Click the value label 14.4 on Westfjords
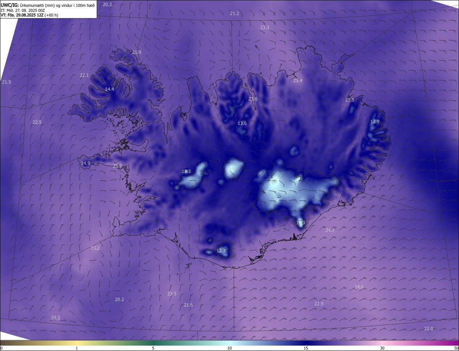The height and width of the screenshot is (351, 459). [x=109, y=89]
